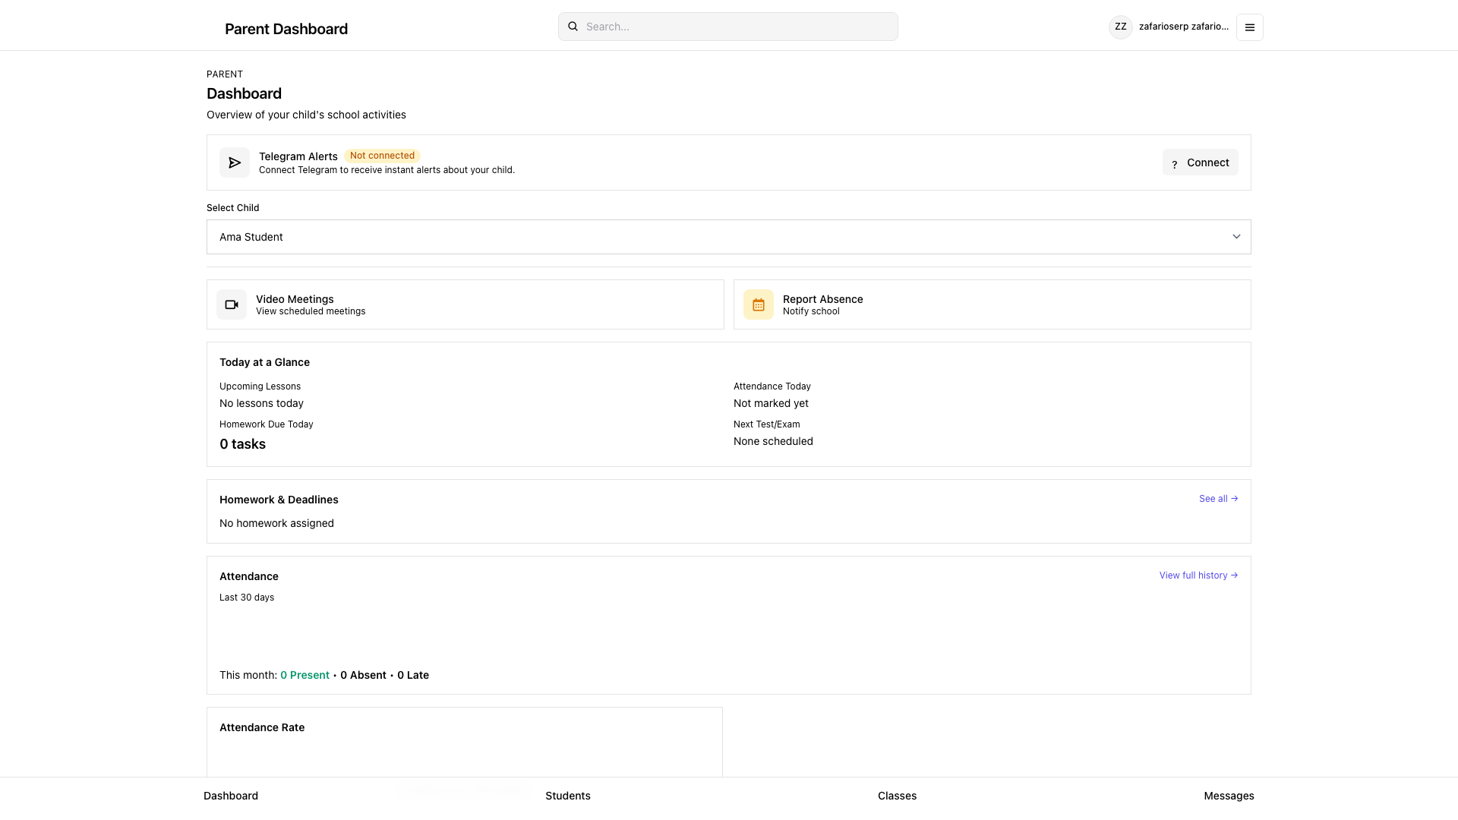
Task: Click the 0 Late attendance count
Action: 413,675
